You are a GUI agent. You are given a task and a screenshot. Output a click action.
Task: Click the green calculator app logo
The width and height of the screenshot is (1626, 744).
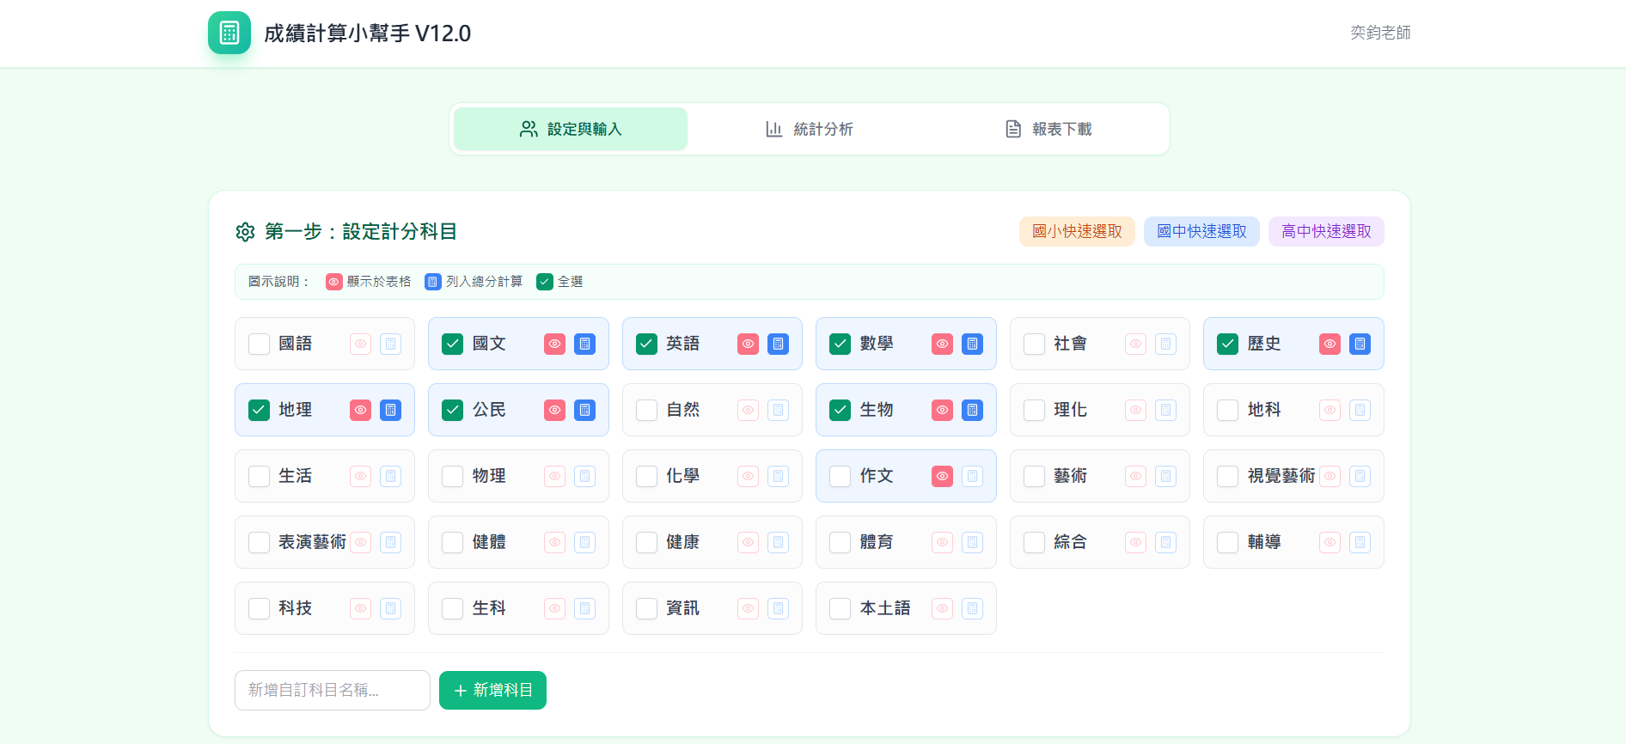pos(229,33)
